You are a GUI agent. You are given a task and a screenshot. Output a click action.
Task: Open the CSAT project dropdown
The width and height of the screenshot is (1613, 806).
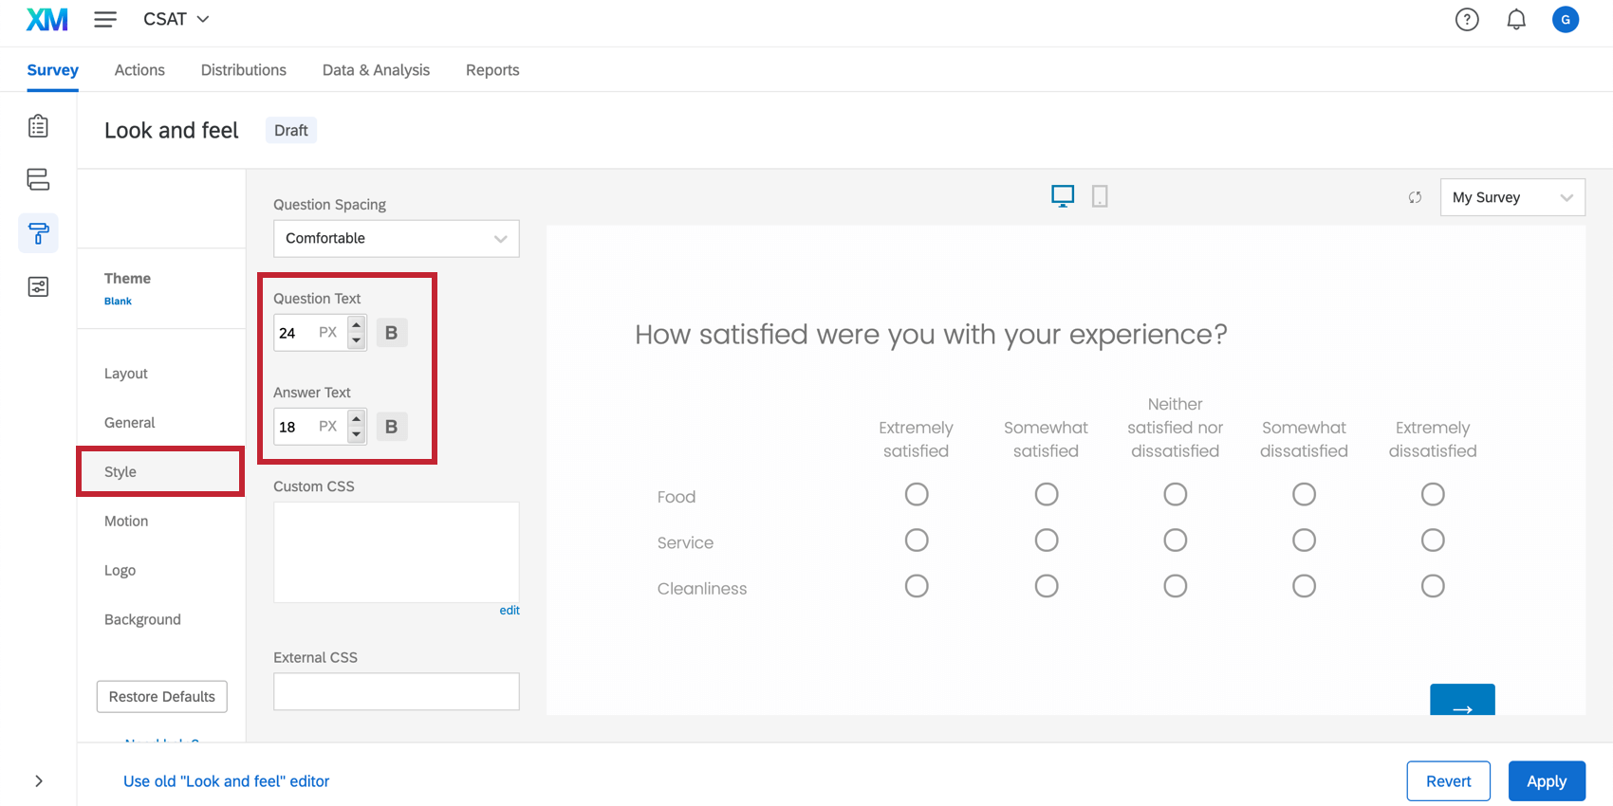pyautogui.click(x=176, y=19)
